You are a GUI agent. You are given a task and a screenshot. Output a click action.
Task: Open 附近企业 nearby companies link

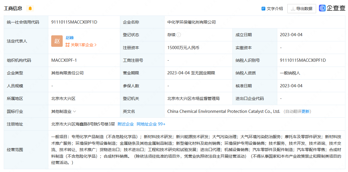click(126, 124)
